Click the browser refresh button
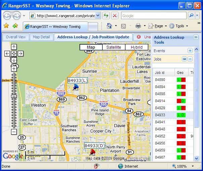Viewport: 203px width, 171px height. (106, 16)
